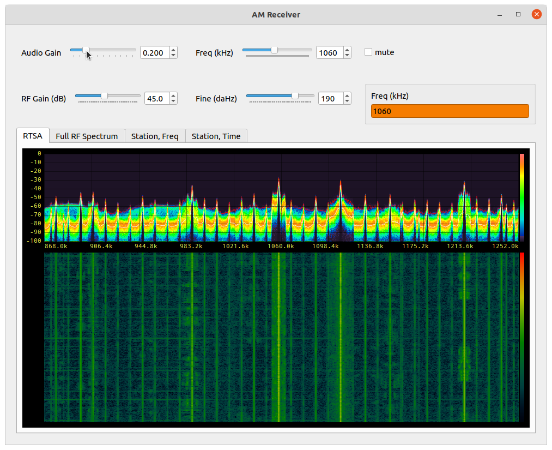Step RF Gain up one notch
The width and height of the screenshot is (552, 450).
173,95
